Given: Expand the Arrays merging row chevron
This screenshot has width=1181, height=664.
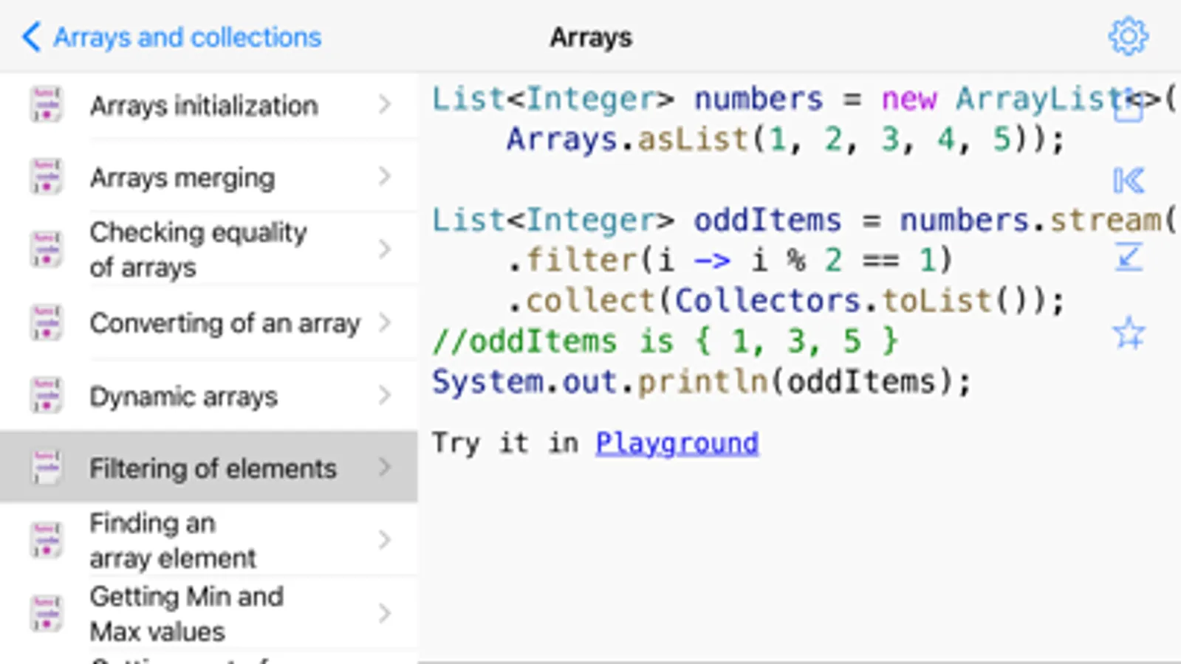Looking at the screenshot, I should coord(385,176).
